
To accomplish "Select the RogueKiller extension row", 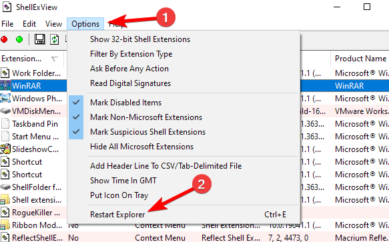I will click(x=33, y=213).
